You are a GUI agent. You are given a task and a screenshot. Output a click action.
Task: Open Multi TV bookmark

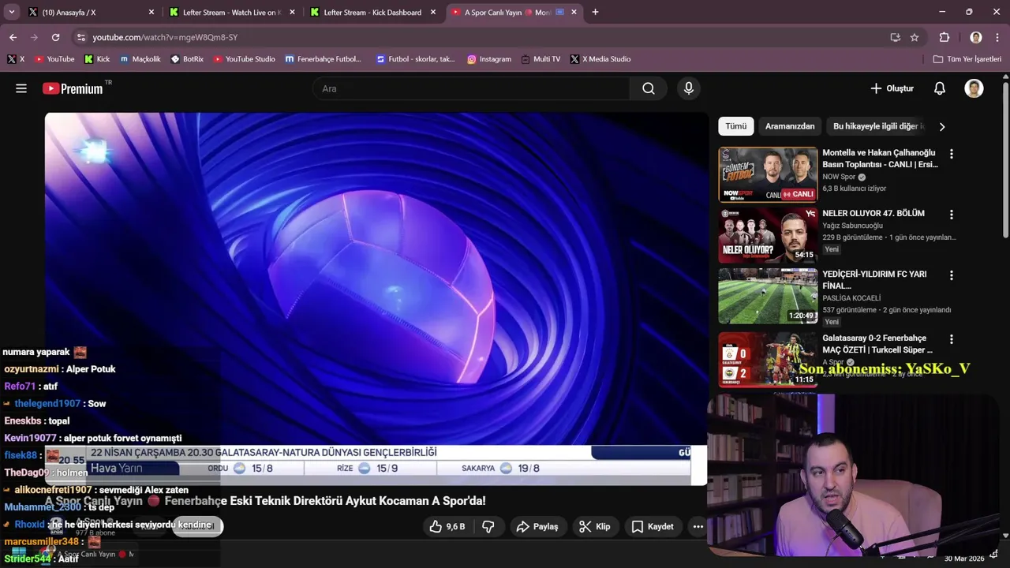541,59
